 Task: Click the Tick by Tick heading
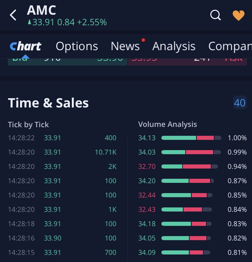pos(28,125)
